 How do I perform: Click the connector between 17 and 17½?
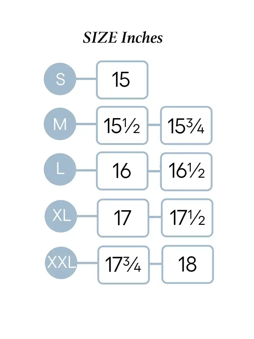(x=155, y=217)
